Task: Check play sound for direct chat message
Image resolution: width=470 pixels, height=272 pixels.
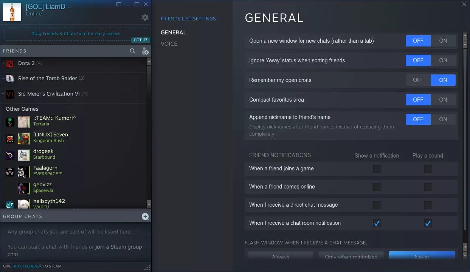Action: click(x=428, y=205)
